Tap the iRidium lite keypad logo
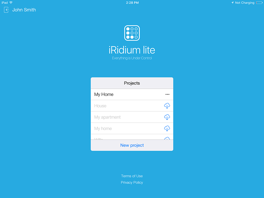Screen dimensions: 264x198 (132, 33)
